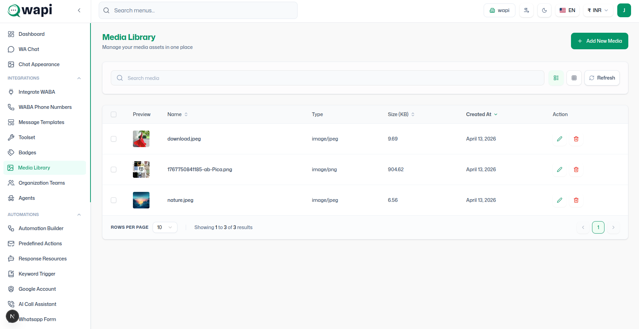Screen dimensions: 639x329
Task: Sort the table by Created At
Action: point(482,114)
